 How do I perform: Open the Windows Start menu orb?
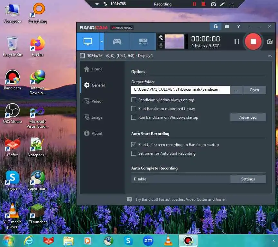8,241
